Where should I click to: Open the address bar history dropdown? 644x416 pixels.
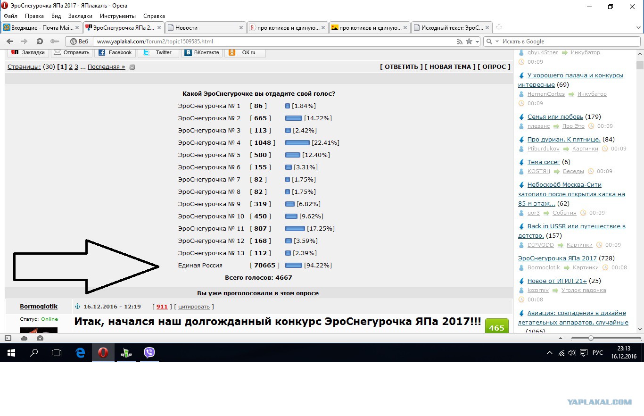click(x=477, y=42)
